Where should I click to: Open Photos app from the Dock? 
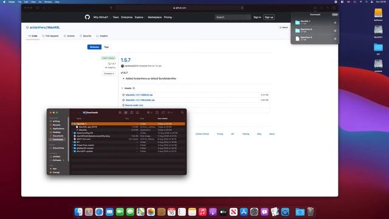click(151, 212)
